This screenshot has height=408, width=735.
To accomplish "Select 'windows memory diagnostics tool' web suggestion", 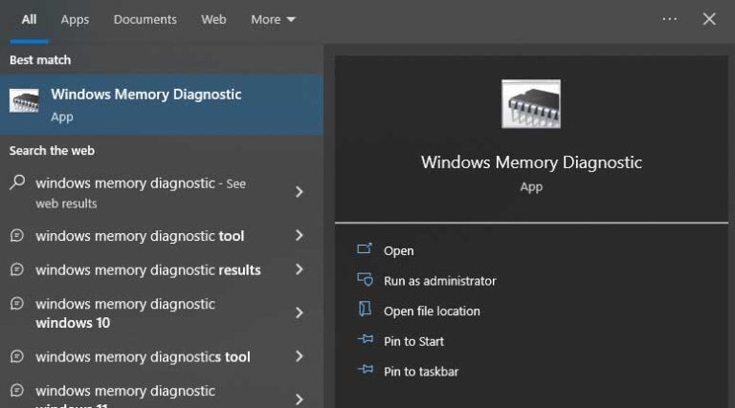I will coord(143,357).
